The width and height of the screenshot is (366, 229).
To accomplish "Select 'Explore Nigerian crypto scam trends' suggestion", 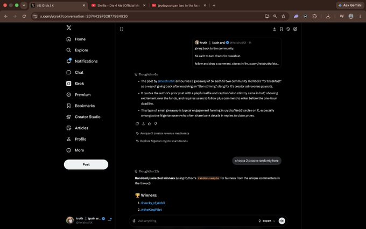I will [162, 141].
